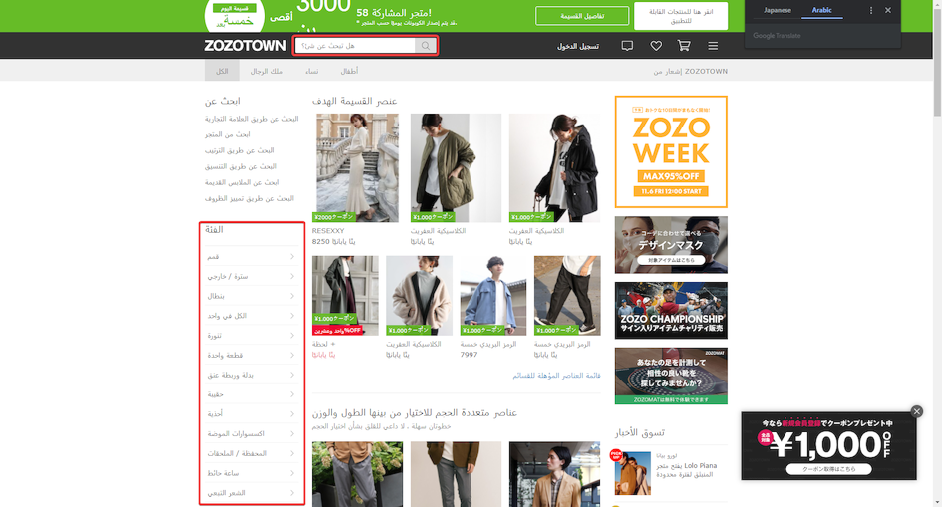The width and height of the screenshot is (942, 507).
Task: Open the dark long coat 21% OFF item
Action: click(345, 295)
